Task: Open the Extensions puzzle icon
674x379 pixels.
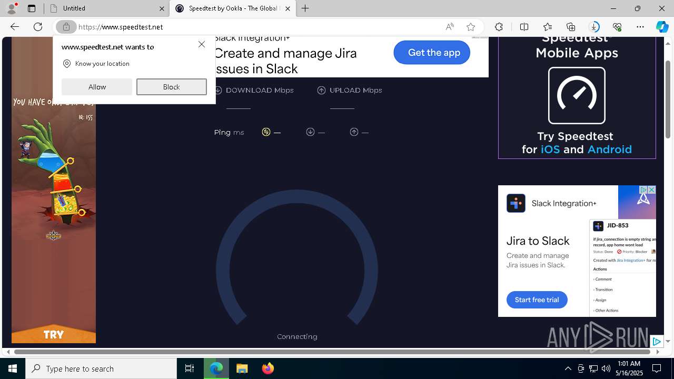Action: (x=499, y=27)
